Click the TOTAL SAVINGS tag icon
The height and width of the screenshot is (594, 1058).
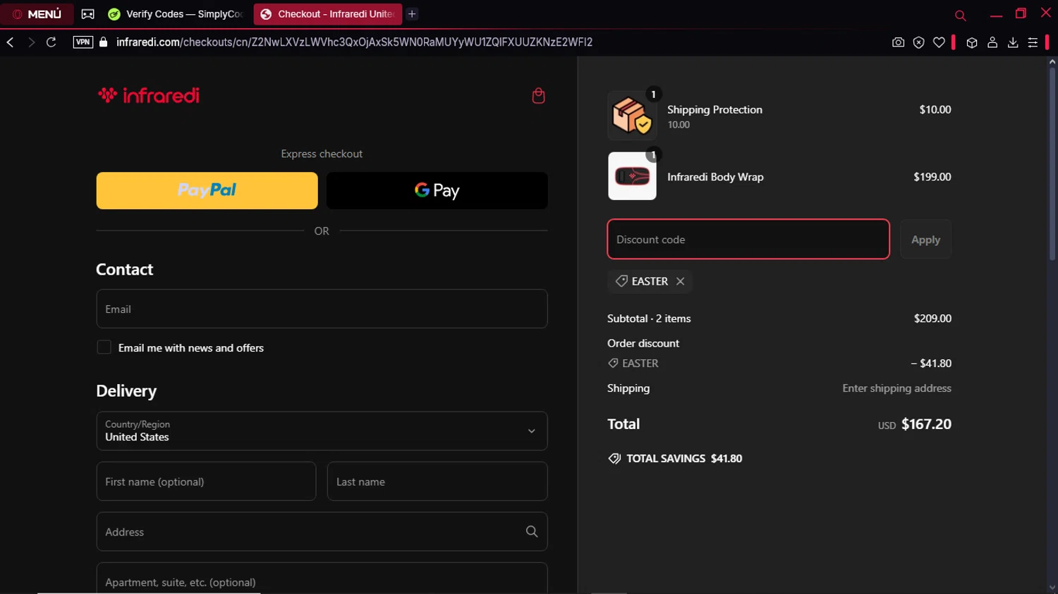coord(614,459)
